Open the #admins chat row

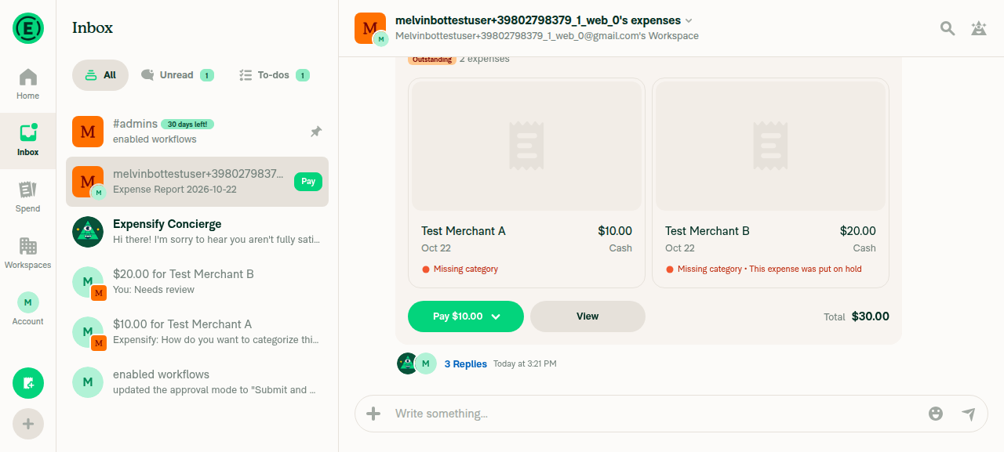coord(197,132)
